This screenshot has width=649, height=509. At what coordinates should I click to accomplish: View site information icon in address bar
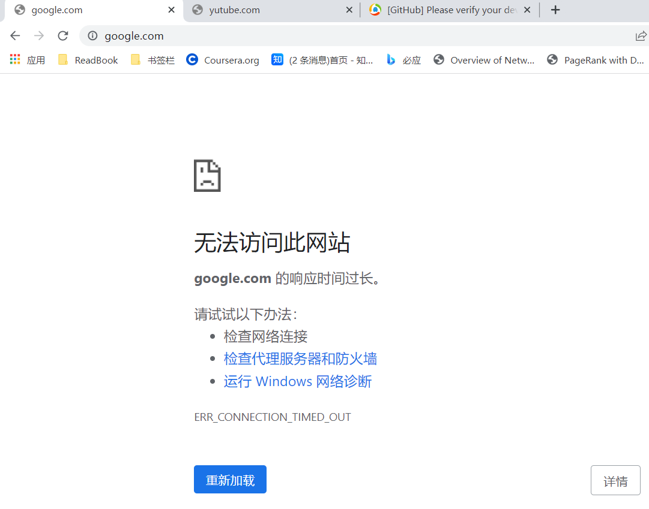click(x=92, y=36)
